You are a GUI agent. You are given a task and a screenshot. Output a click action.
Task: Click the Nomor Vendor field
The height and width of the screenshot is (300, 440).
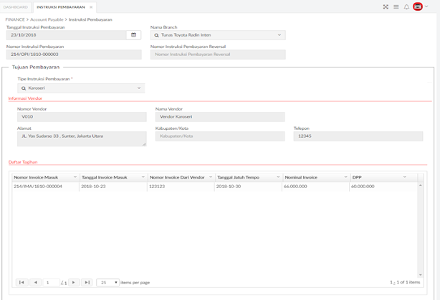82,117
